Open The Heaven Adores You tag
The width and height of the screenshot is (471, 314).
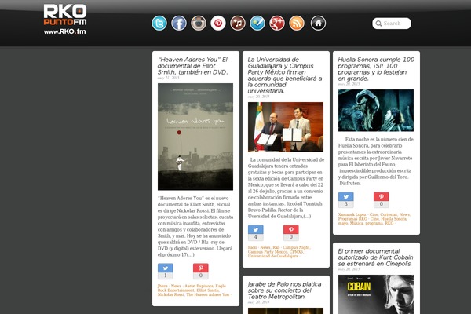pos(208,294)
